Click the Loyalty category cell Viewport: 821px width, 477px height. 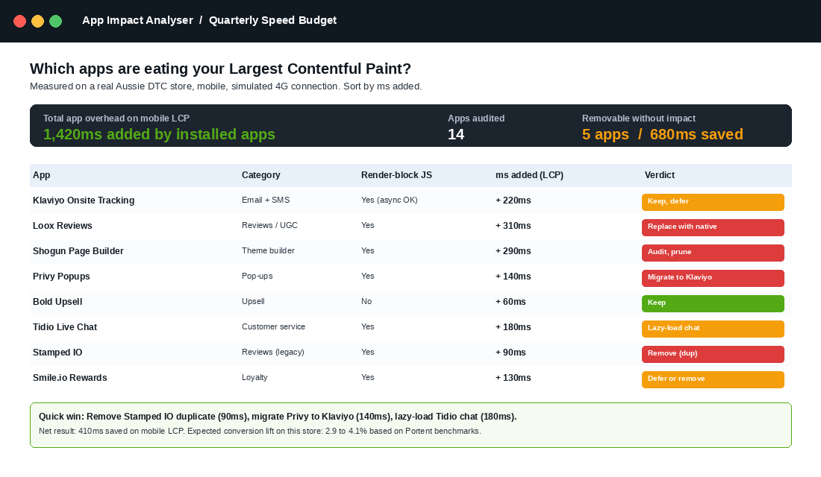point(255,378)
